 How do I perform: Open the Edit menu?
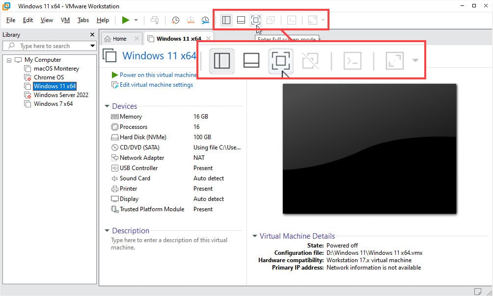click(27, 20)
